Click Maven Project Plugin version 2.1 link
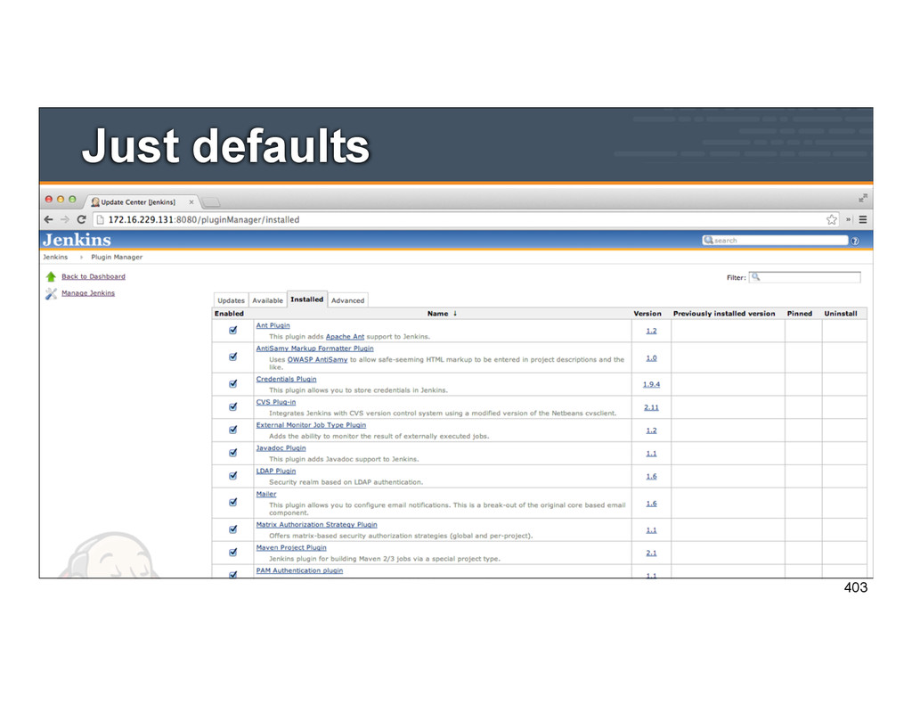The width and height of the screenshot is (912, 705). (x=651, y=553)
